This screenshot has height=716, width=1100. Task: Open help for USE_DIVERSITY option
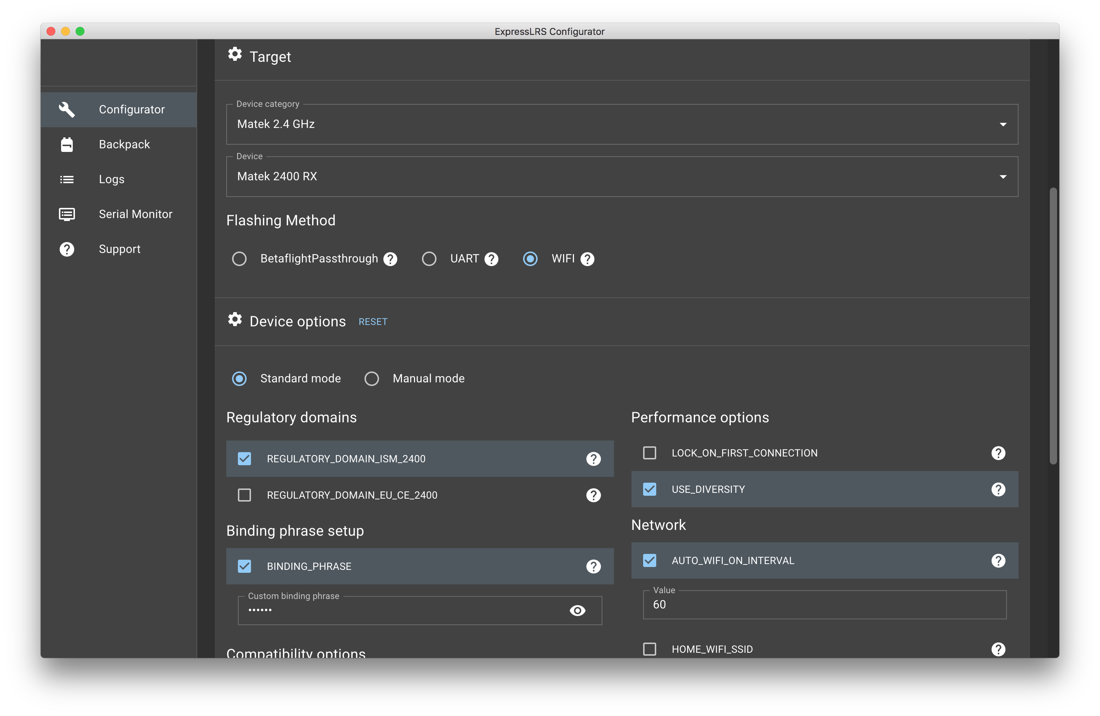(998, 490)
